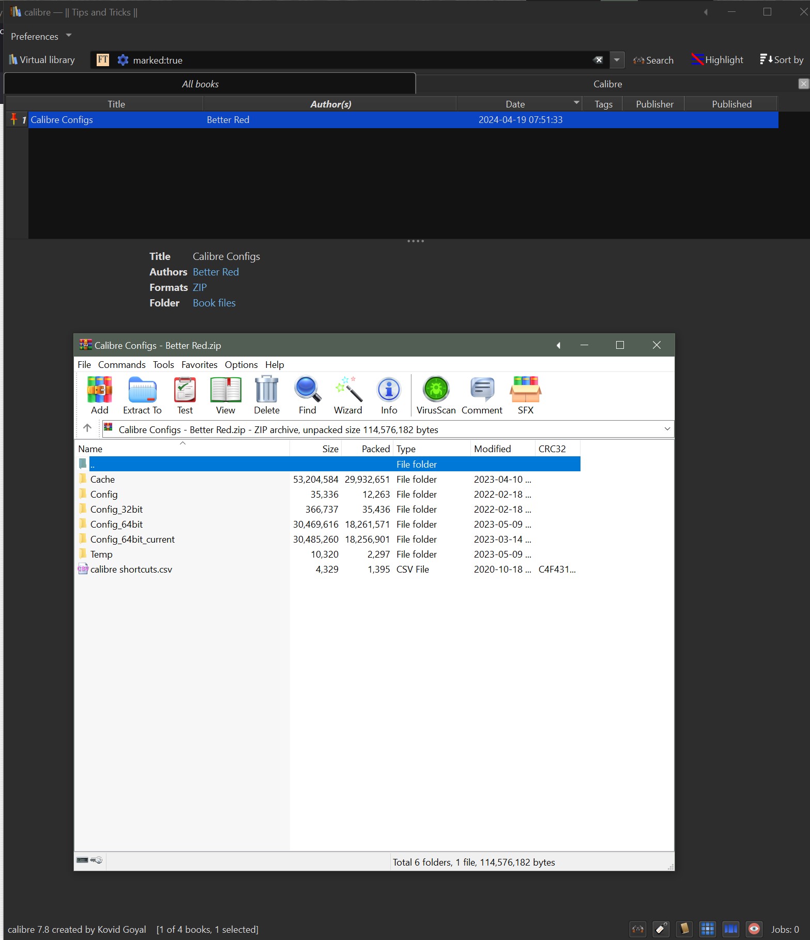
Task: Toggle the Highlight search results button
Action: (x=717, y=60)
